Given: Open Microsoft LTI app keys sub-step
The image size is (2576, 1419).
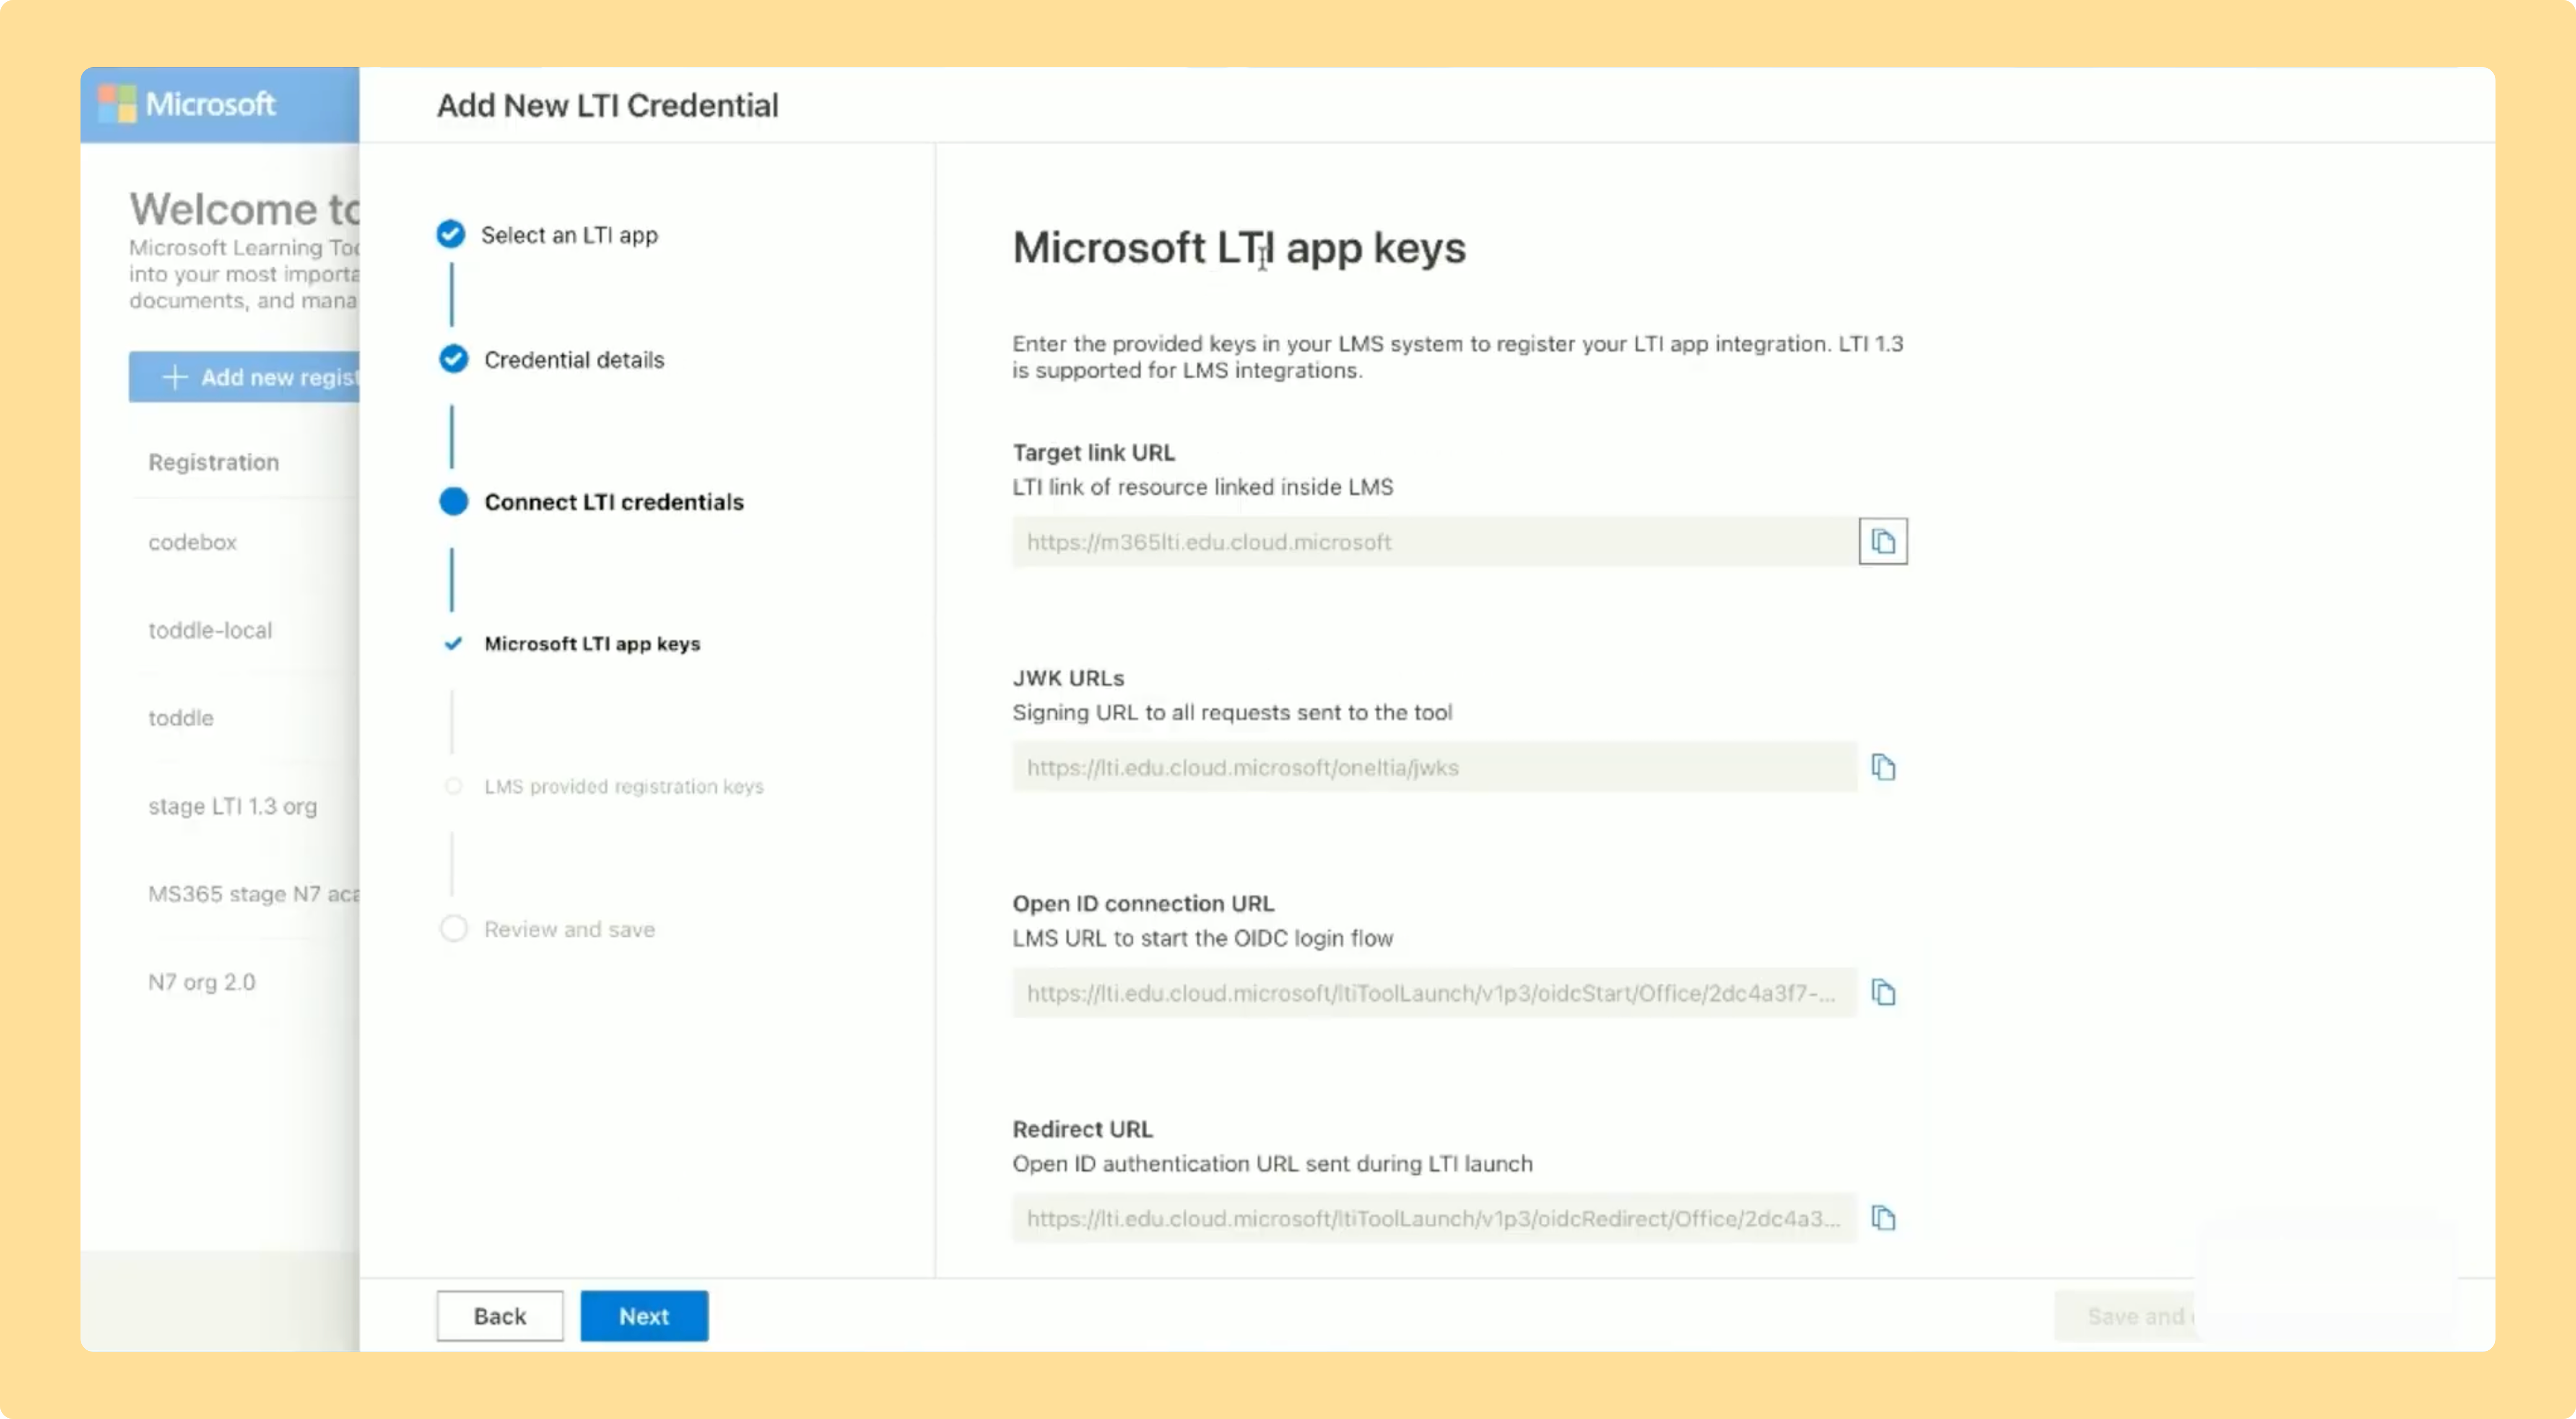Looking at the screenshot, I should 592,644.
